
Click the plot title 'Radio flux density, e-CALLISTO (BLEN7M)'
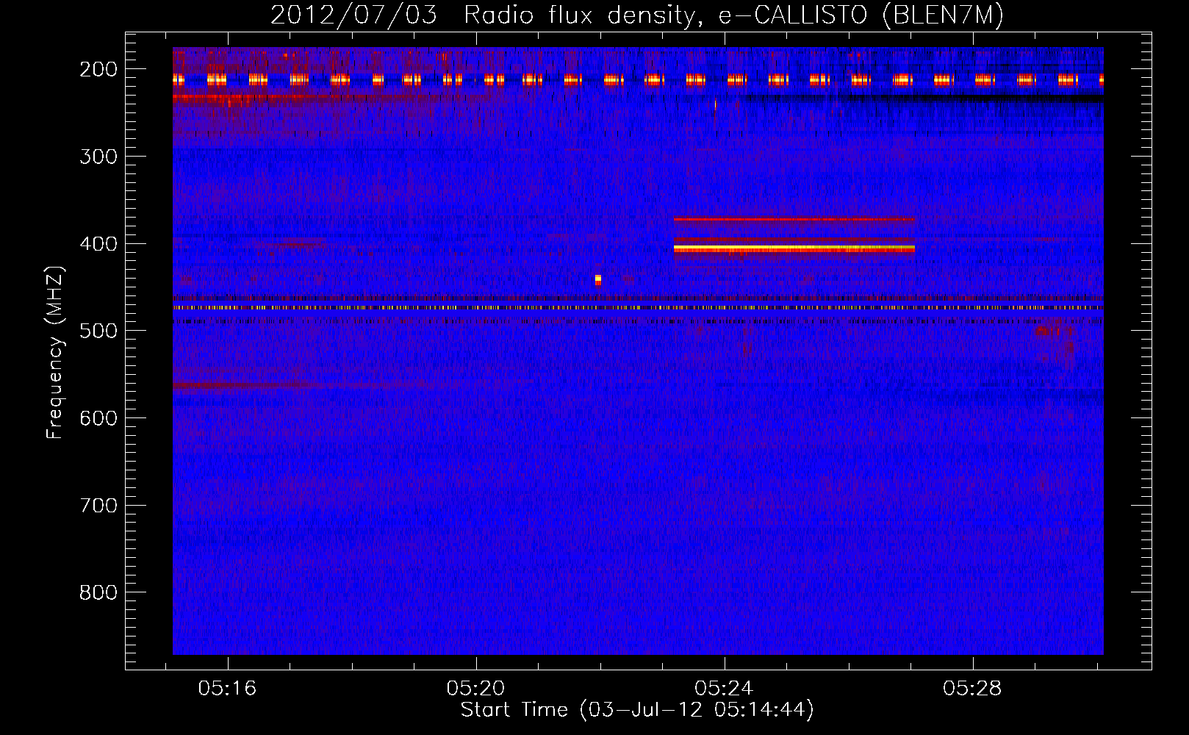point(733,15)
